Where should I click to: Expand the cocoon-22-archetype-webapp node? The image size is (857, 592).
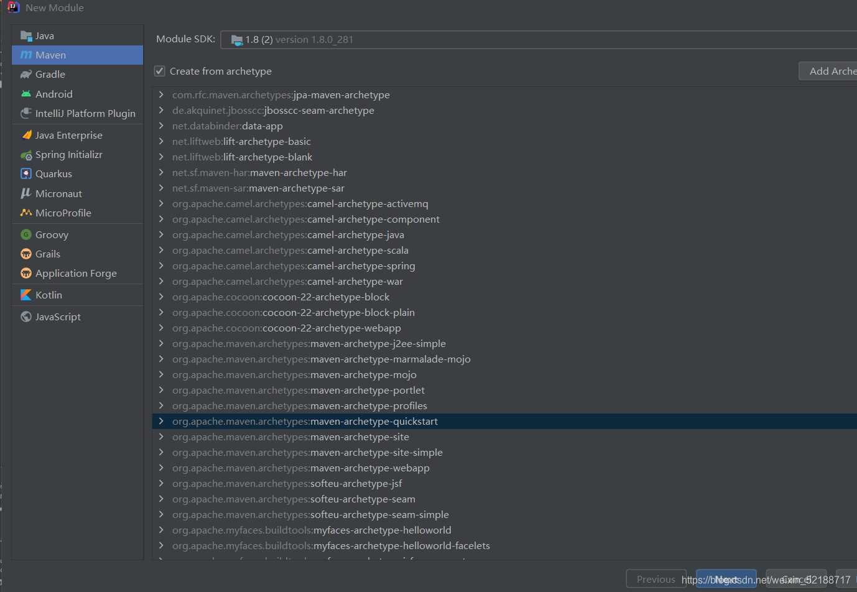click(161, 328)
